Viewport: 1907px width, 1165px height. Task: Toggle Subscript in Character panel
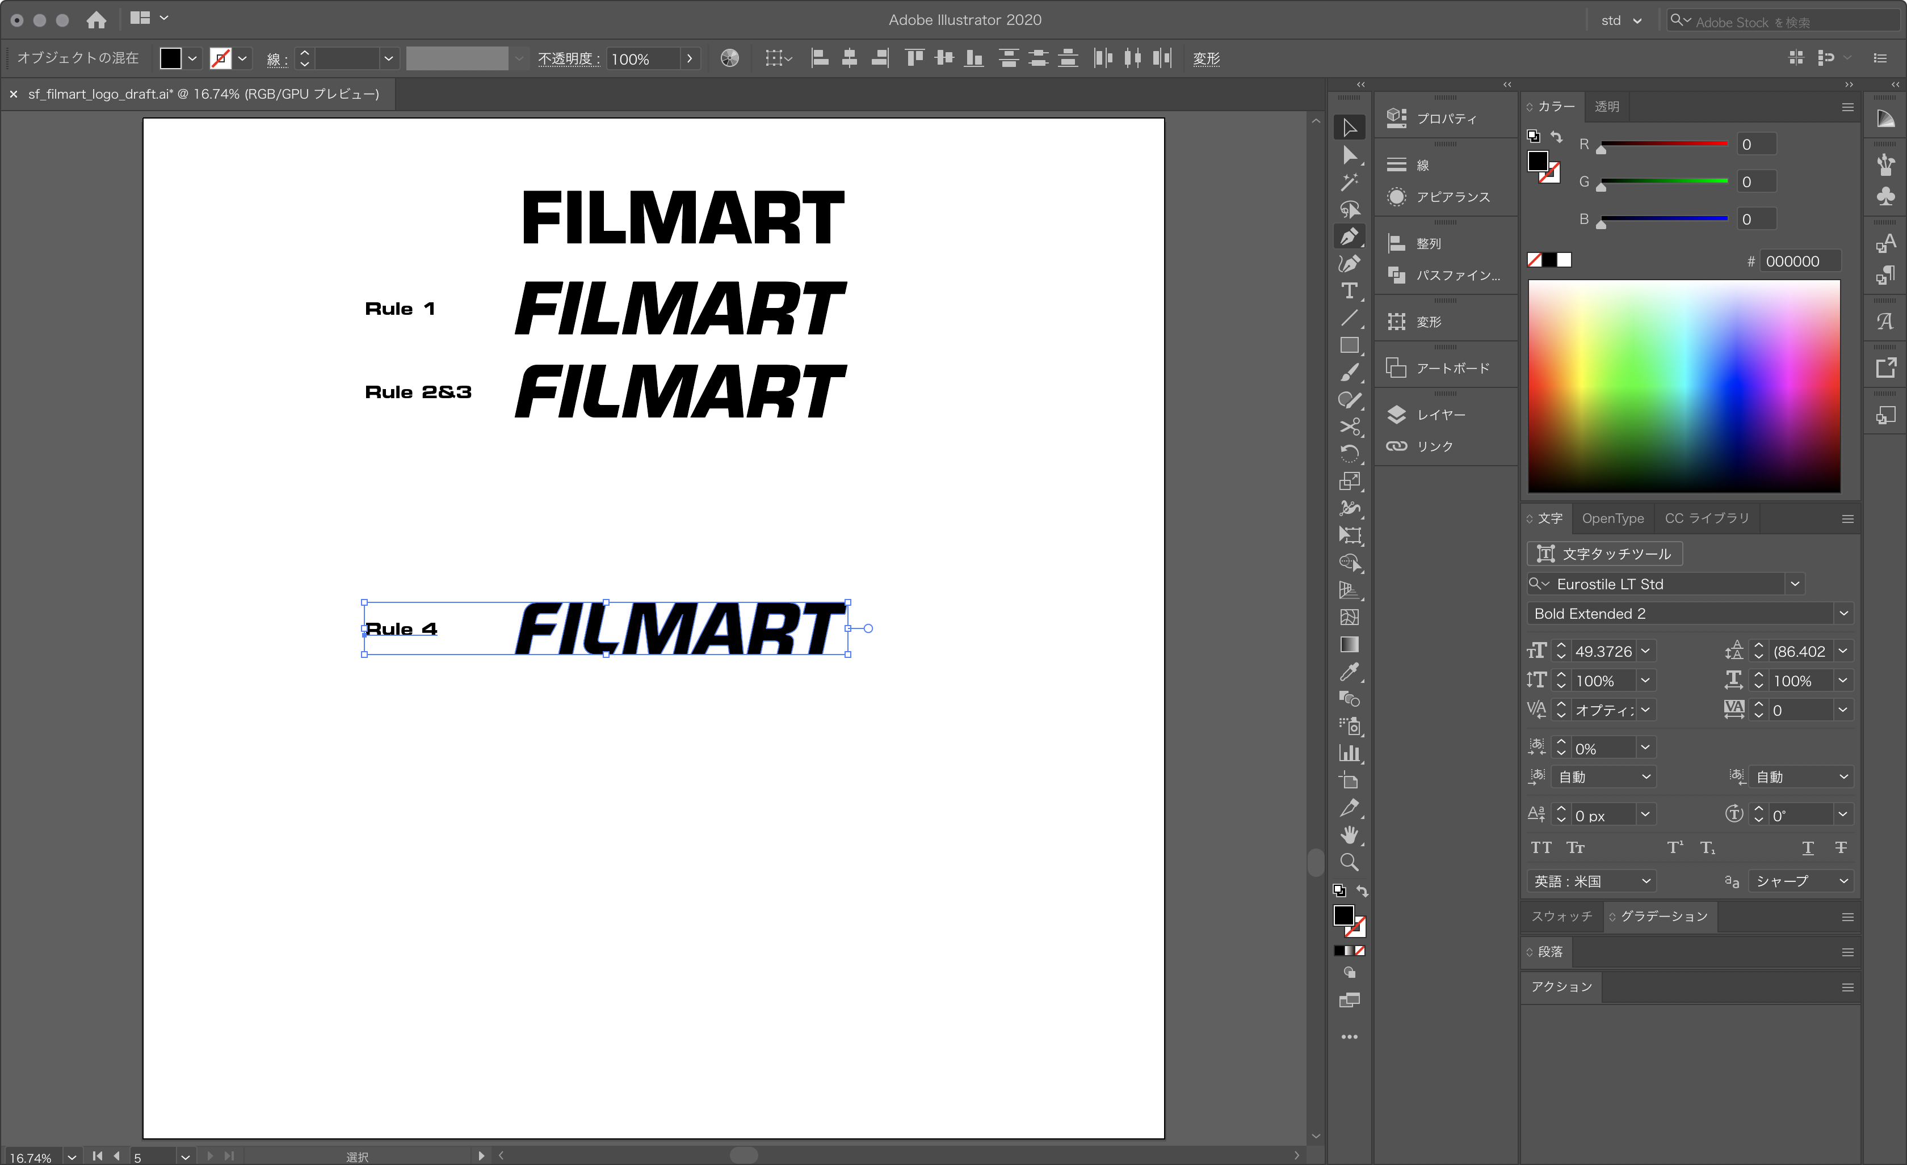(x=1708, y=848)
